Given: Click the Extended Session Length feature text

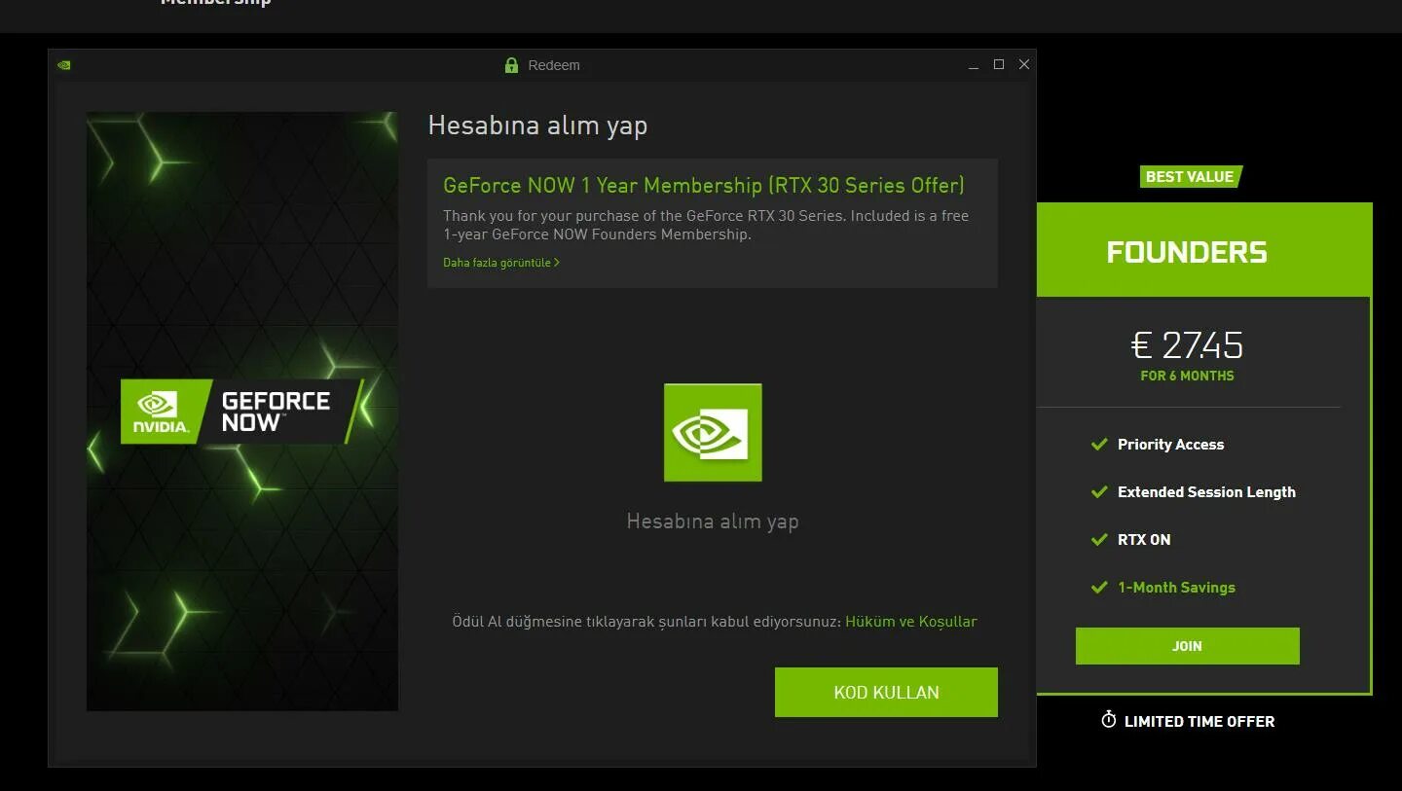Looking at the screenshot, I should point(1206,492).
